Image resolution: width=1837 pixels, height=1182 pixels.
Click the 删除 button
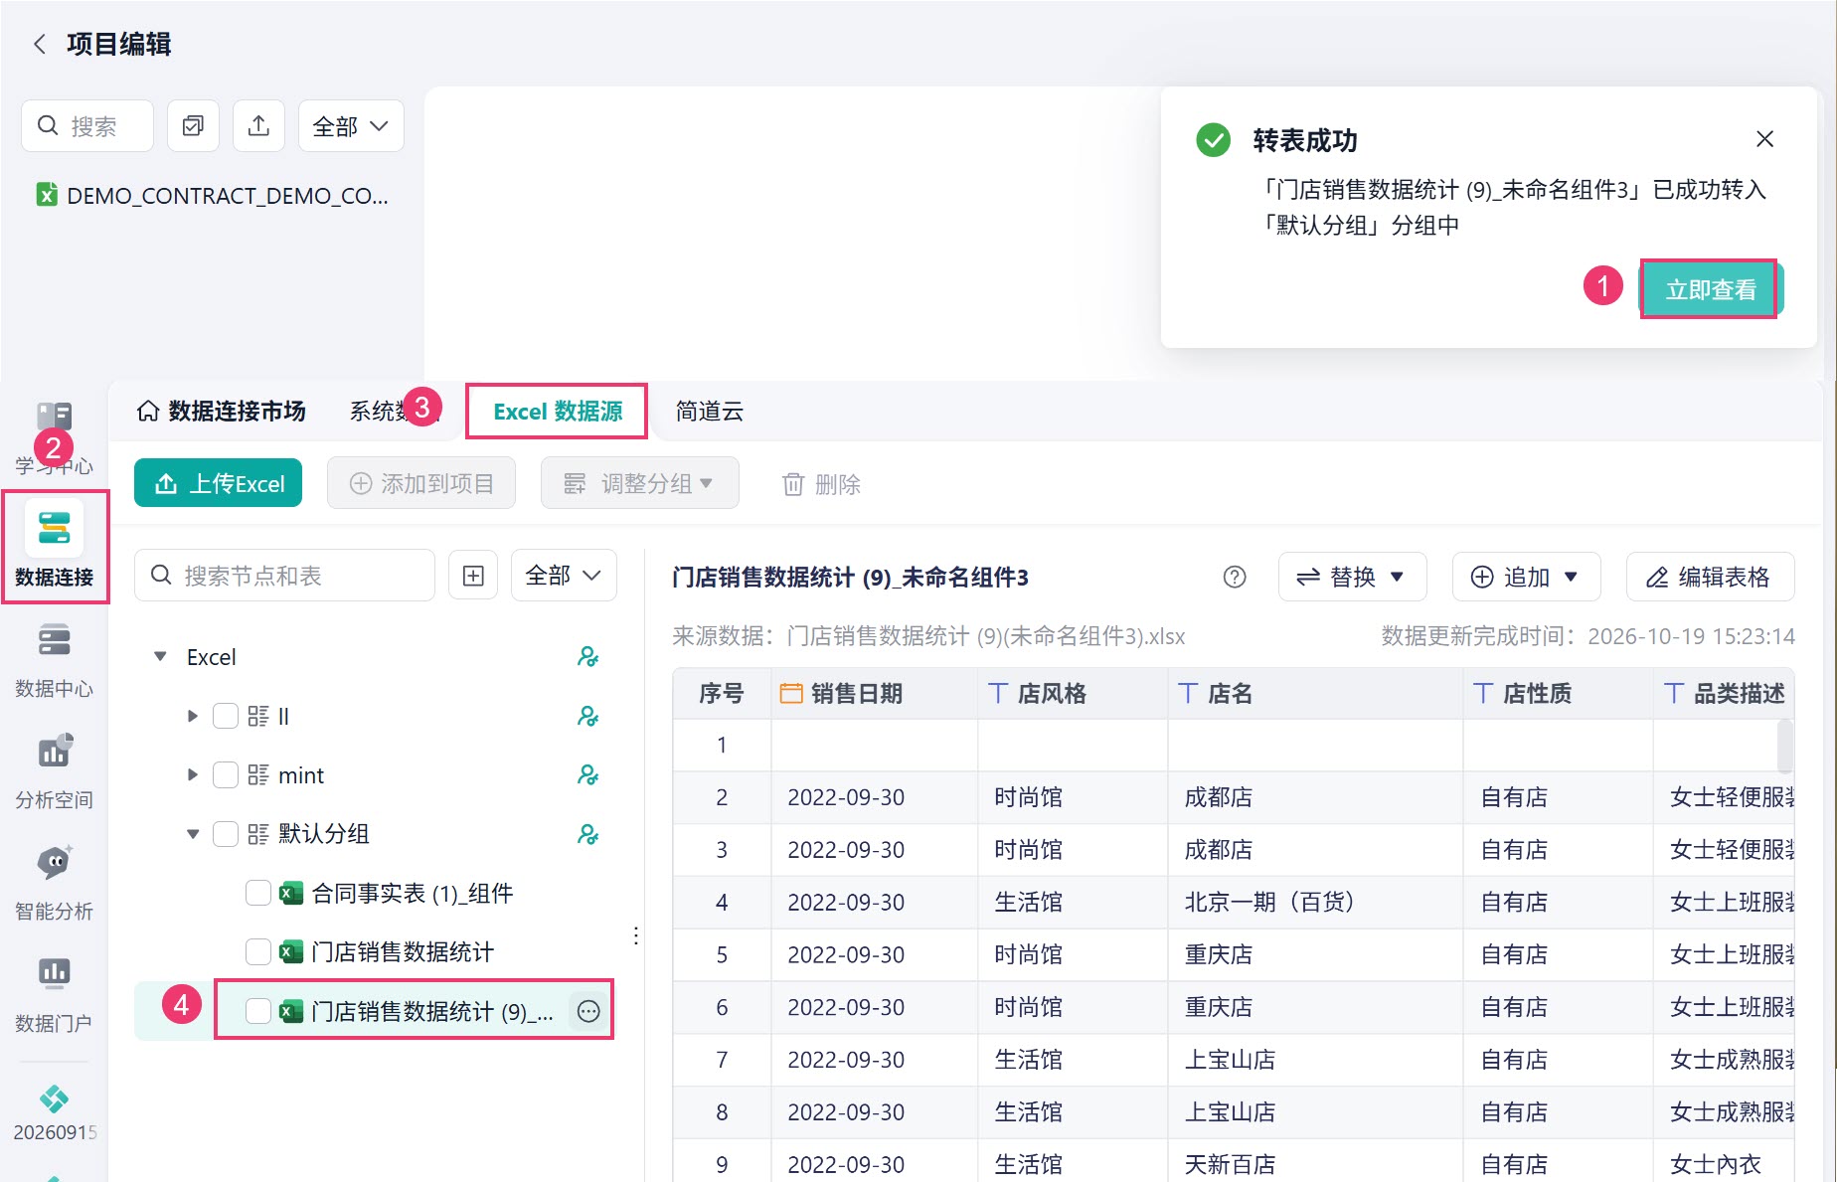821,484
